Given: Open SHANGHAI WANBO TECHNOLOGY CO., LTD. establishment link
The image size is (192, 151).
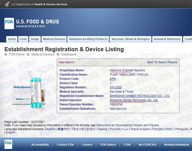Looking at the screenshot, I should pos(140,96).
